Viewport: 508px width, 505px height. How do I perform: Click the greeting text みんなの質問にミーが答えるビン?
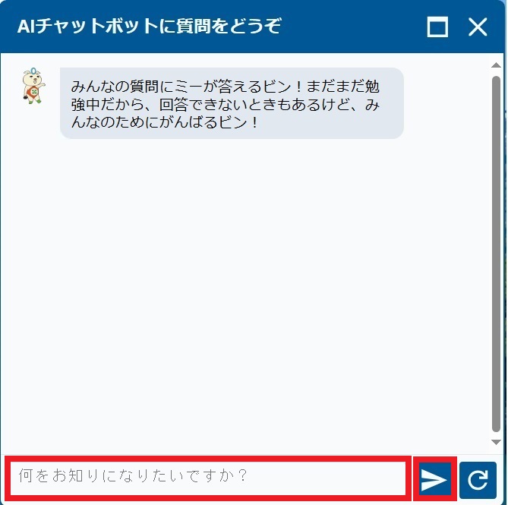point(181,87)
